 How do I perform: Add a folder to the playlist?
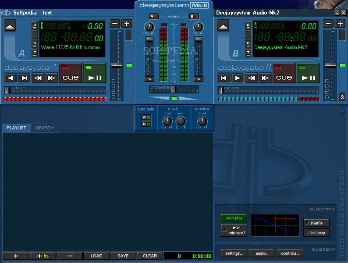(x=43, y=256)
